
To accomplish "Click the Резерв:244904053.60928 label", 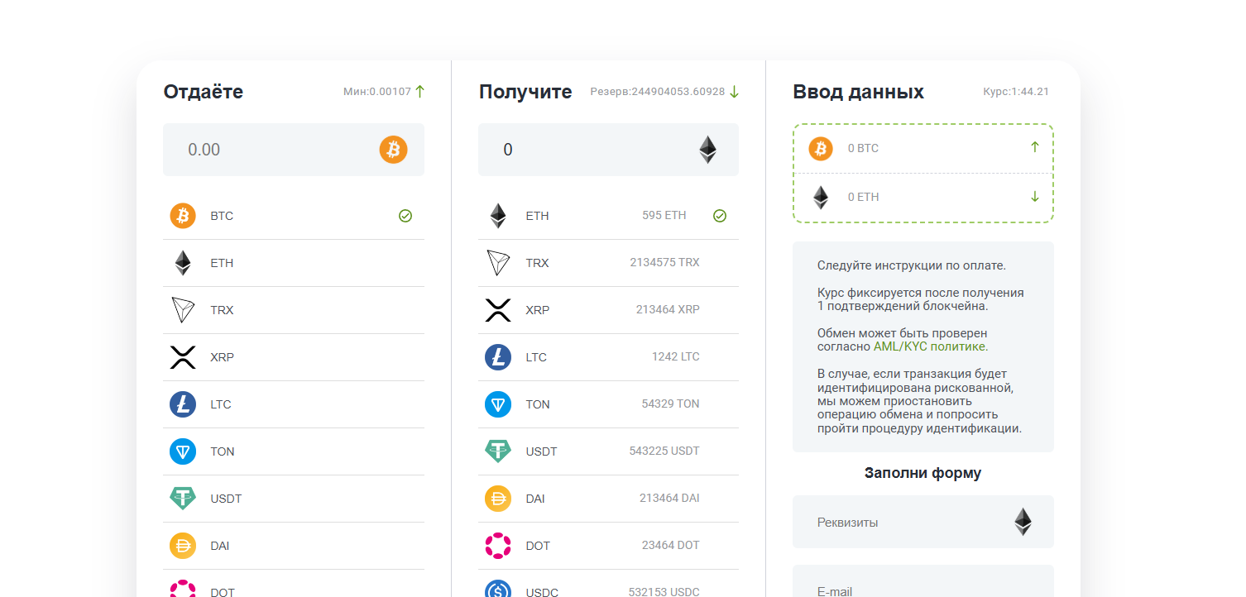I will click(x=658, y=92).
